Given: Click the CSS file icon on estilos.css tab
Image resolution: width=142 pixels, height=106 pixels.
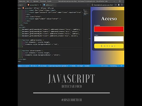Looking at the screenshot, I should click(44, 5).
